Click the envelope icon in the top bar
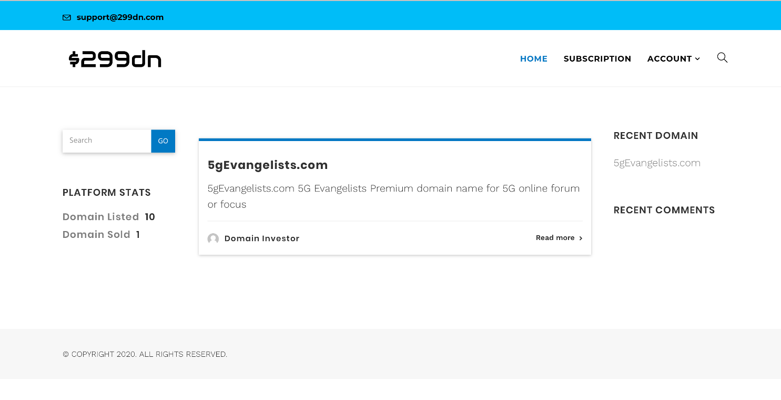This screenshot has height=400, width=781. (66, 17)
